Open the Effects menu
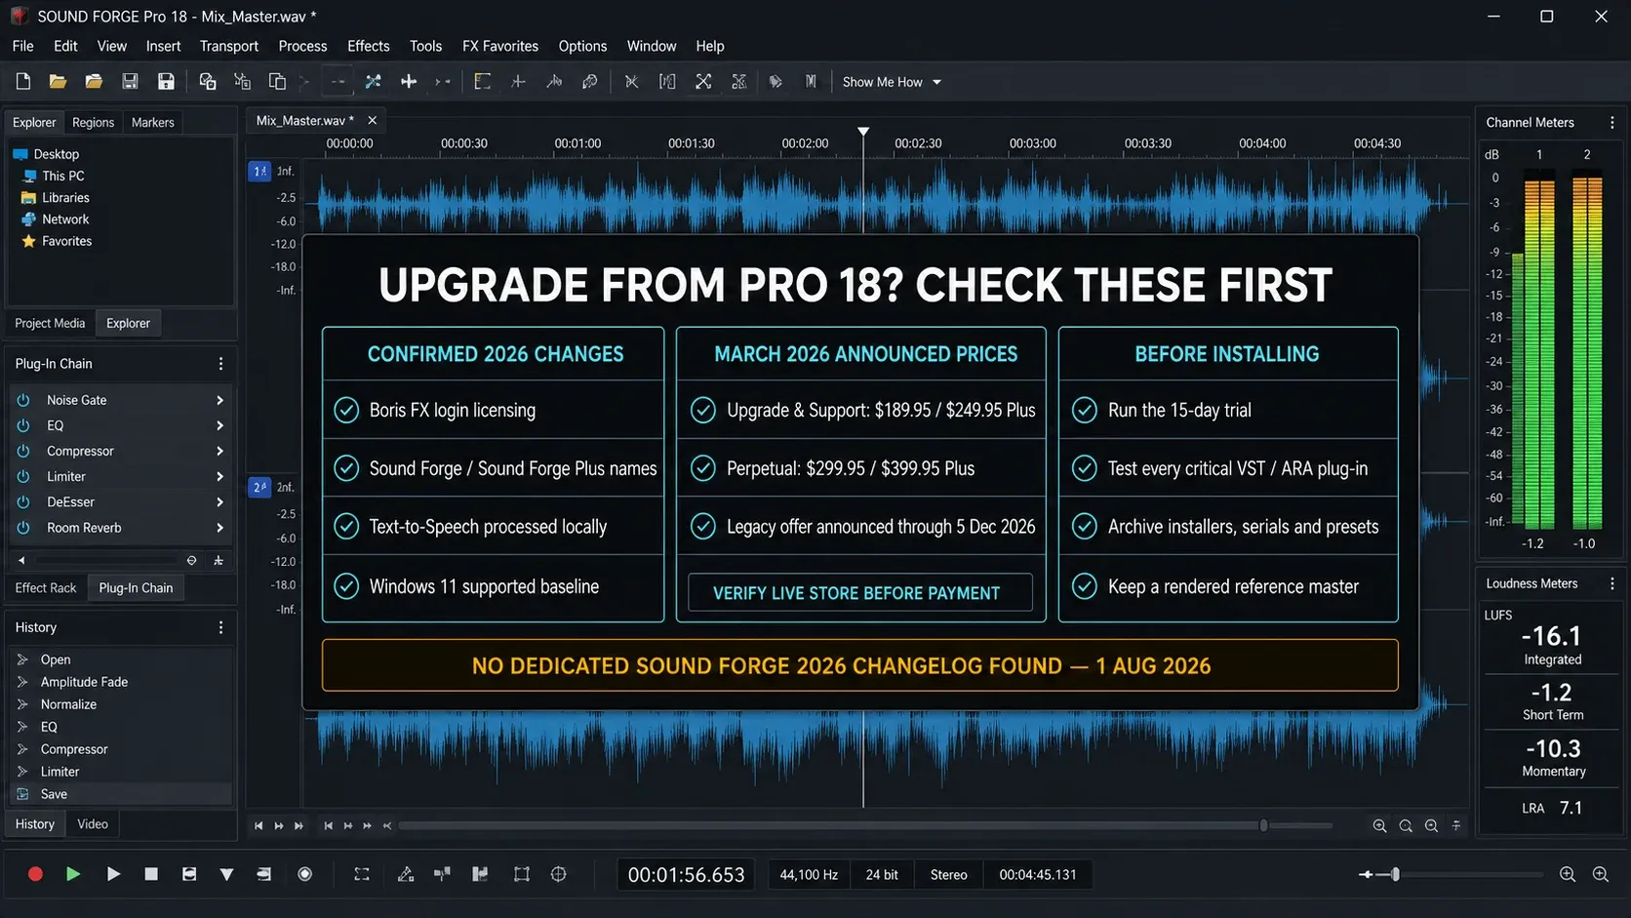Viewport: 1631px width, 918px height. click(368, 46)
